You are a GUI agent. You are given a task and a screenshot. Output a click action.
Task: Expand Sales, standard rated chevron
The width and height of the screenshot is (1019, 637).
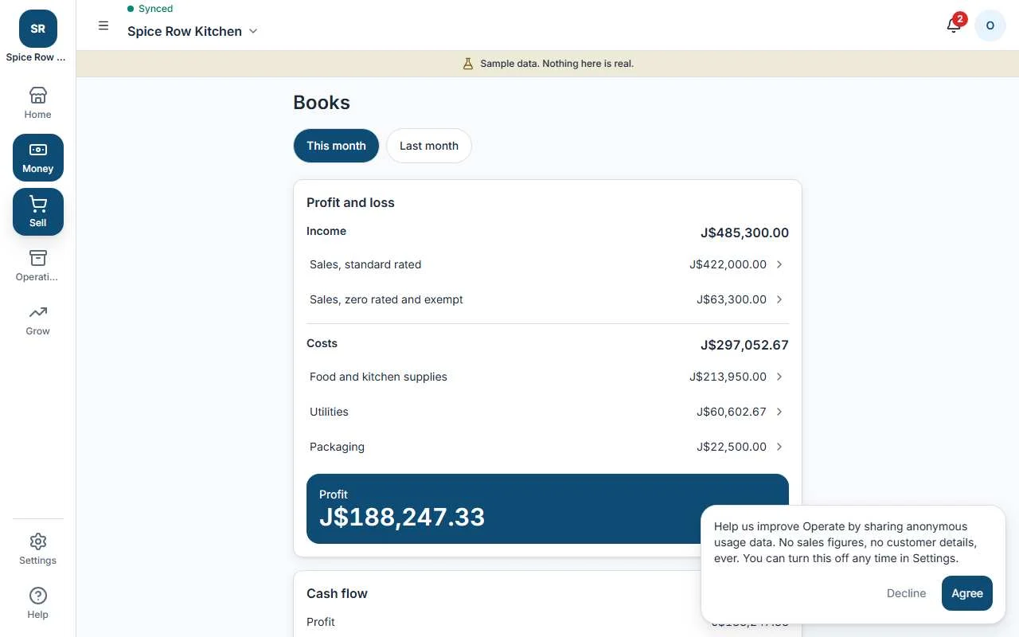(779, 264)
